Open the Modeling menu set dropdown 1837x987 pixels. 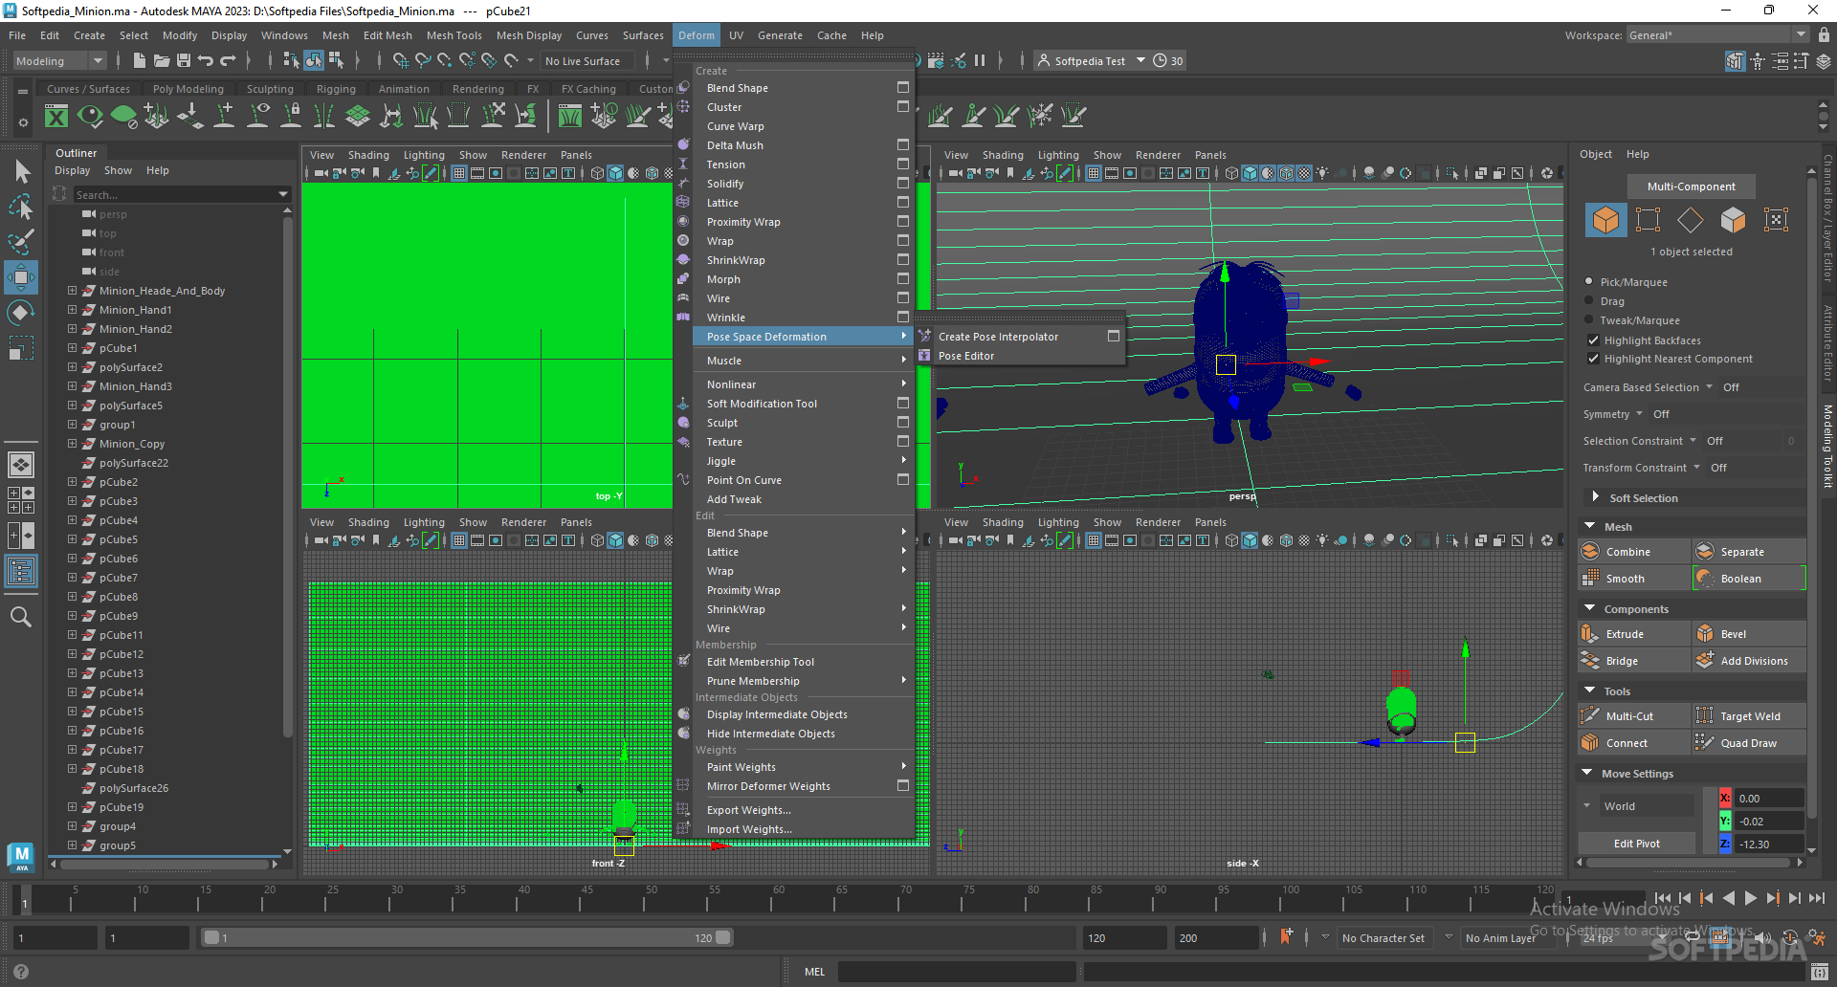tap(59, 60)
